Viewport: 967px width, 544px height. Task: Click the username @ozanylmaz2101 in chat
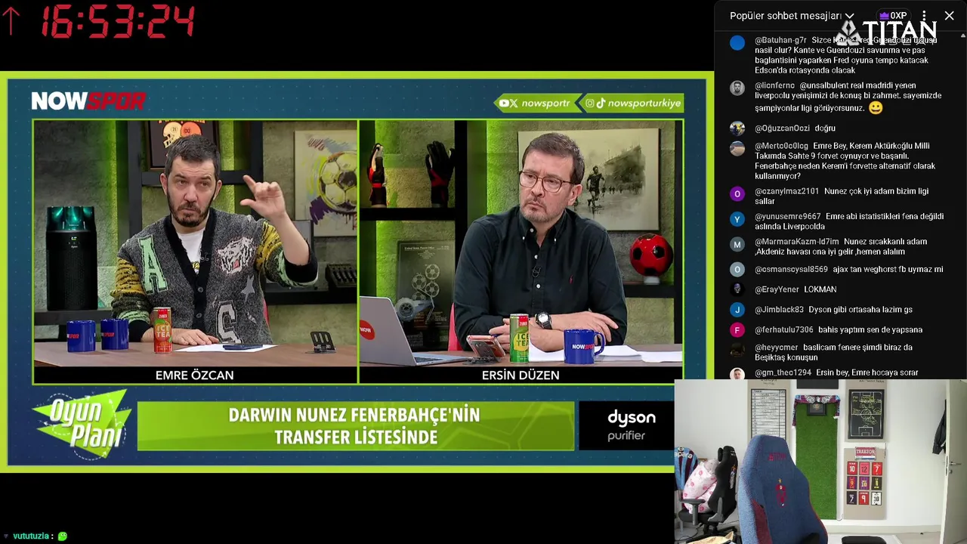pos(786,191)
